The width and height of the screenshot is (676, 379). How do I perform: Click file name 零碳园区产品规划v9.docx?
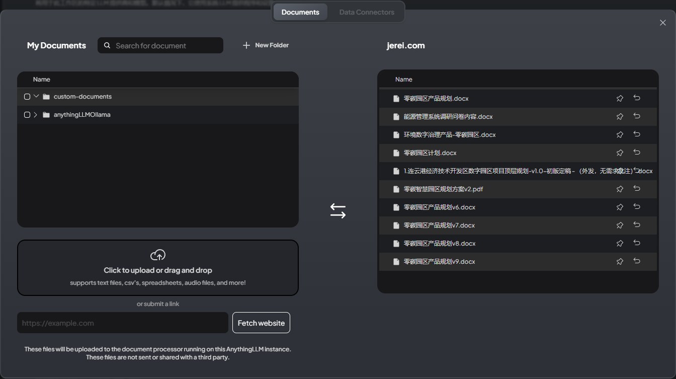440,262
